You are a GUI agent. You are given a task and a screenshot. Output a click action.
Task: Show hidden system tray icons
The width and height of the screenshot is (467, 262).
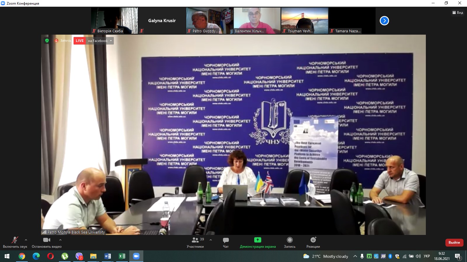pos(355,256)
